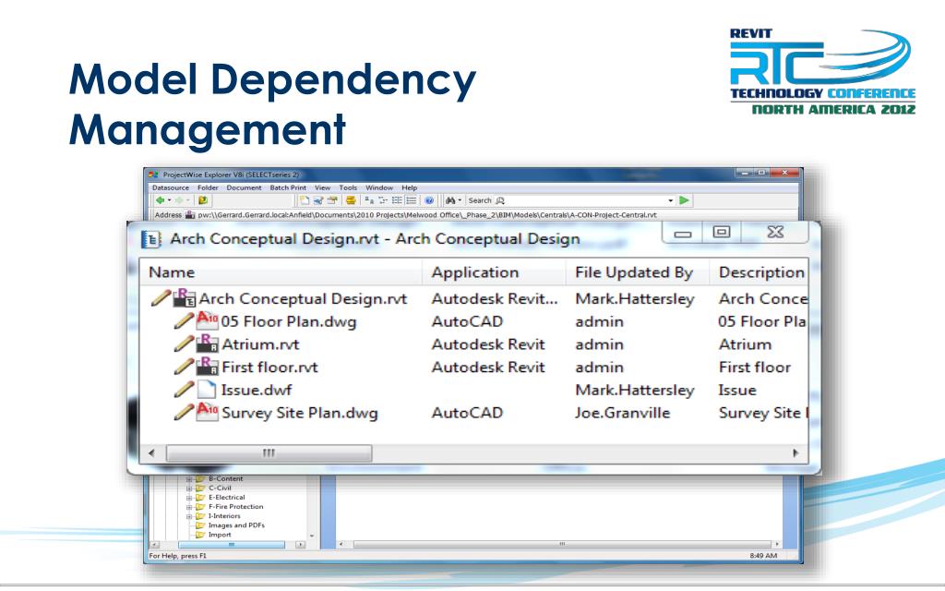Select the Survey Site Plan.dwg file name
945x591 pixels.
(x=300, y=413)
